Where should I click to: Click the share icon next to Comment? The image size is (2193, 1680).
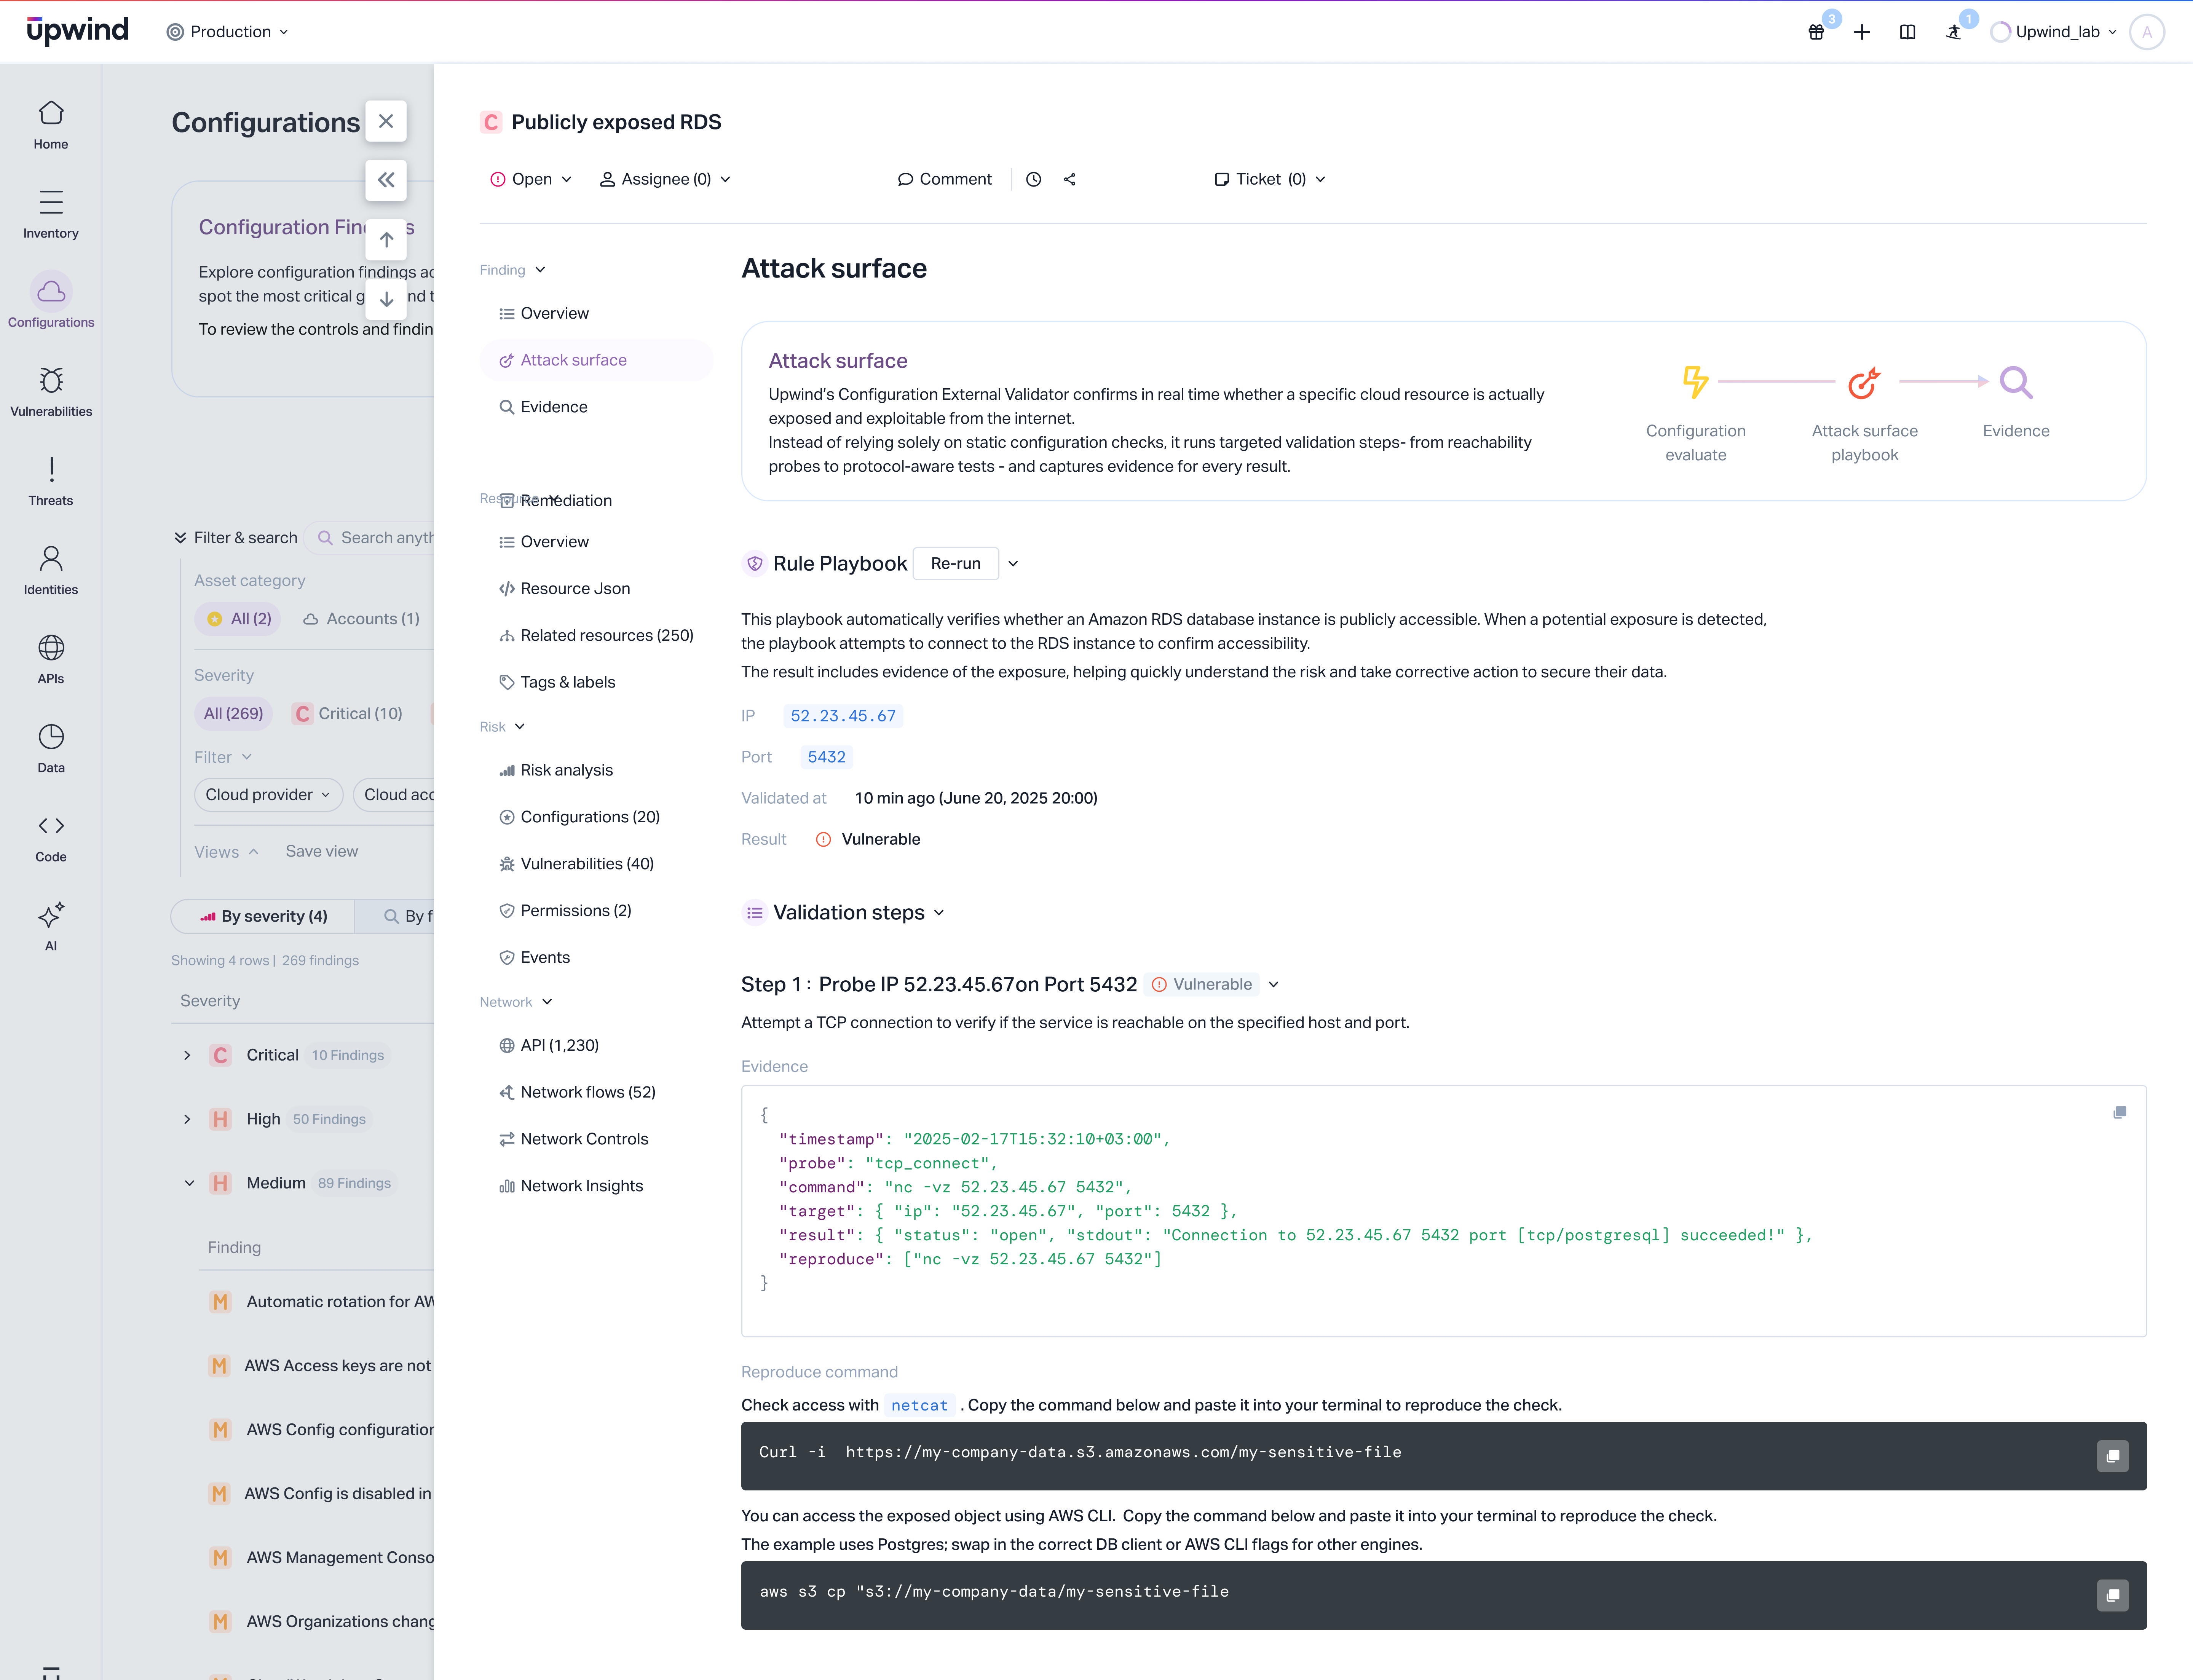point(1070,179)
